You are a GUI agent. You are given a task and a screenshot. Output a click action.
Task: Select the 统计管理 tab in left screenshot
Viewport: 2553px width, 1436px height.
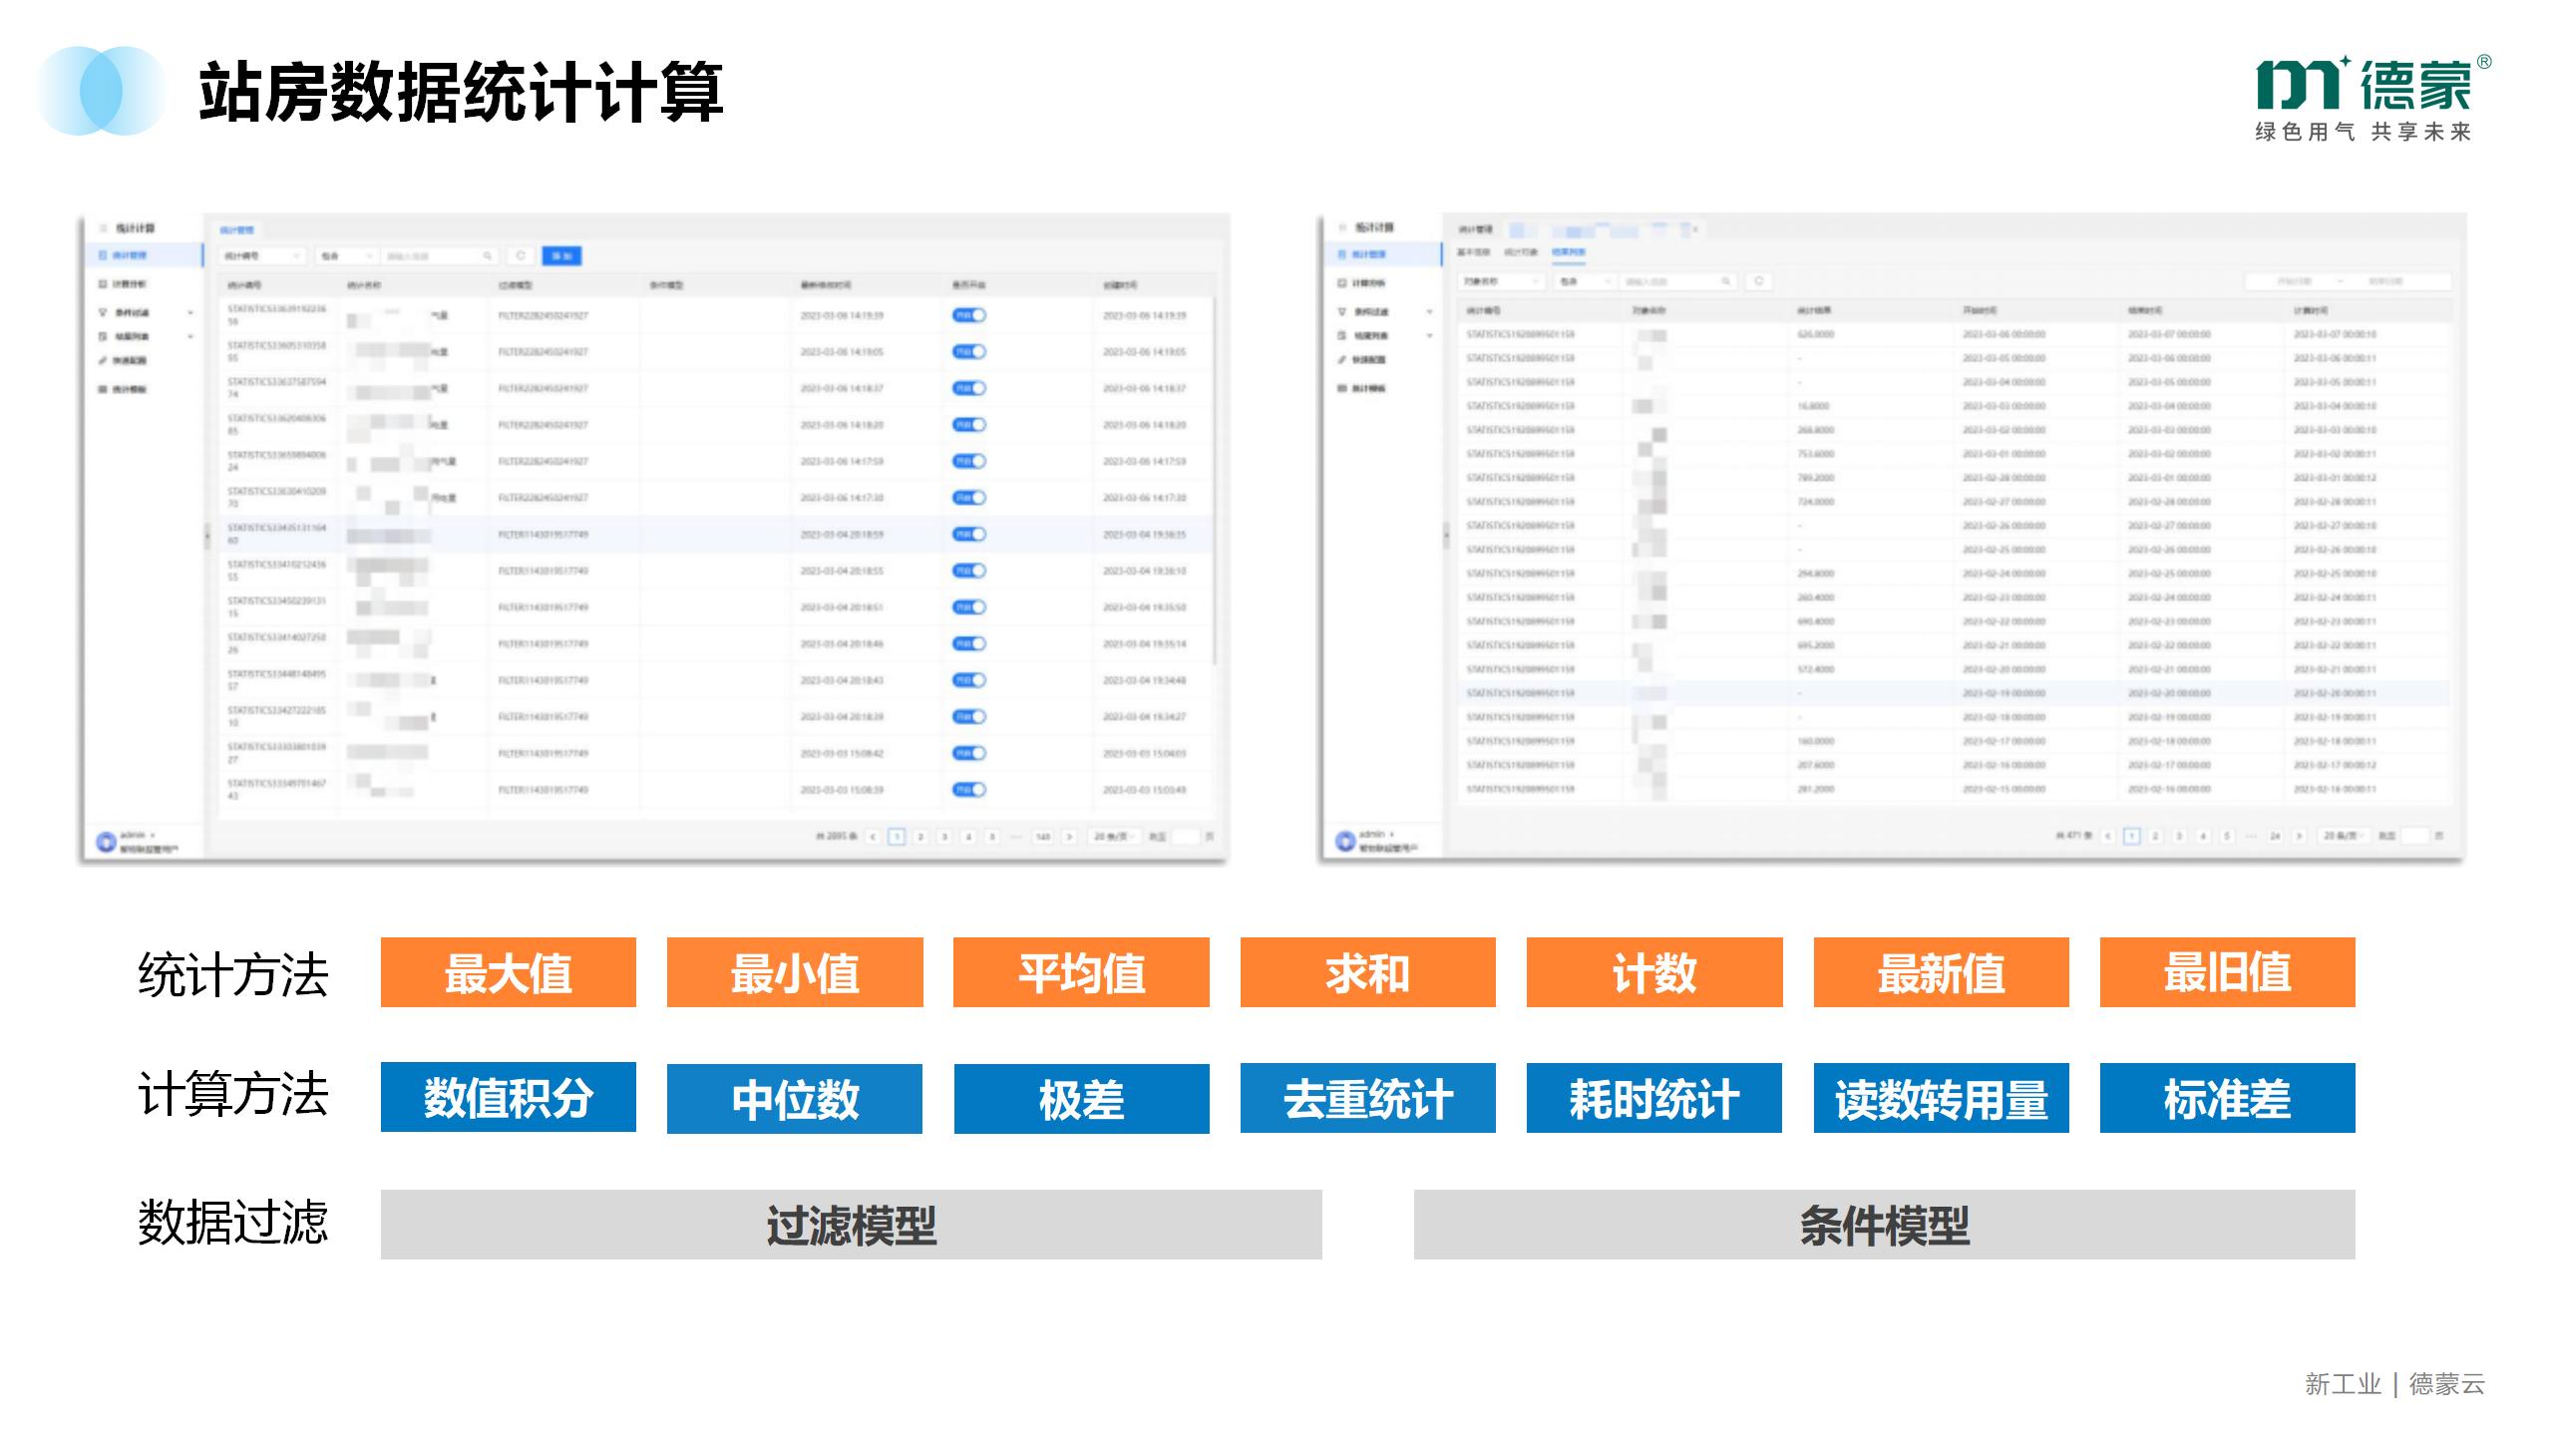[x=236, y=230]
